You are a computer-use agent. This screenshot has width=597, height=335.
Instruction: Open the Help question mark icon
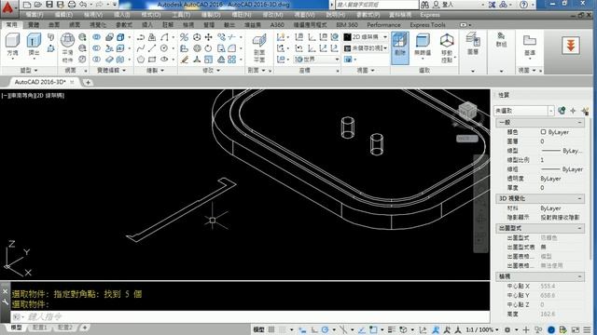click(524, 5)
